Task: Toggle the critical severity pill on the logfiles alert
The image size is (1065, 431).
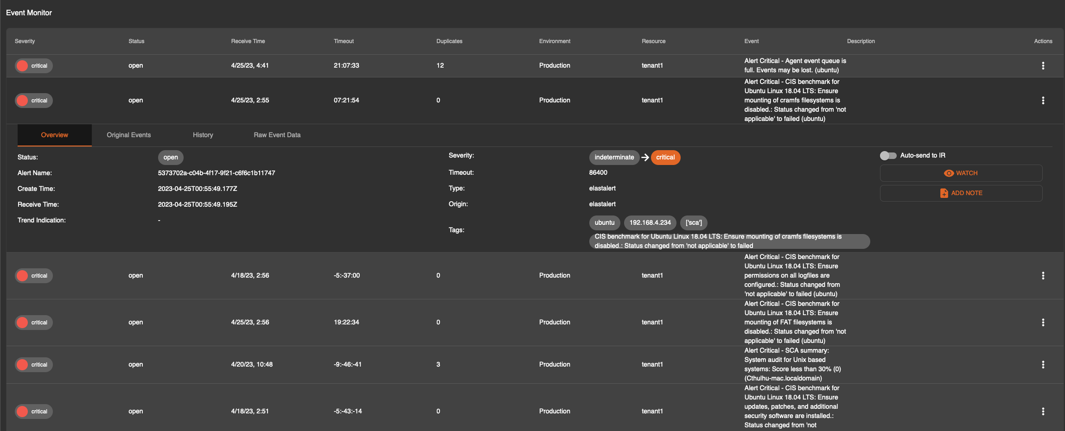Action: click(x=33, y=275)
